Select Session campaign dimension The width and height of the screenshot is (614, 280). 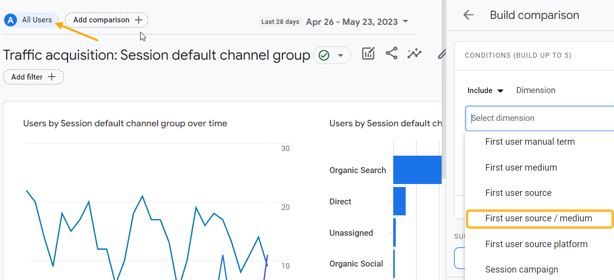click(x=521, y=270)
